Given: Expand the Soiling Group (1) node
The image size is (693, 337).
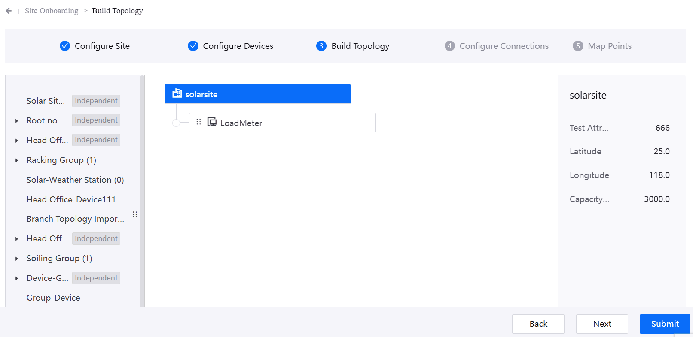Looking at the screenshot, I should [x=17, y=259].
